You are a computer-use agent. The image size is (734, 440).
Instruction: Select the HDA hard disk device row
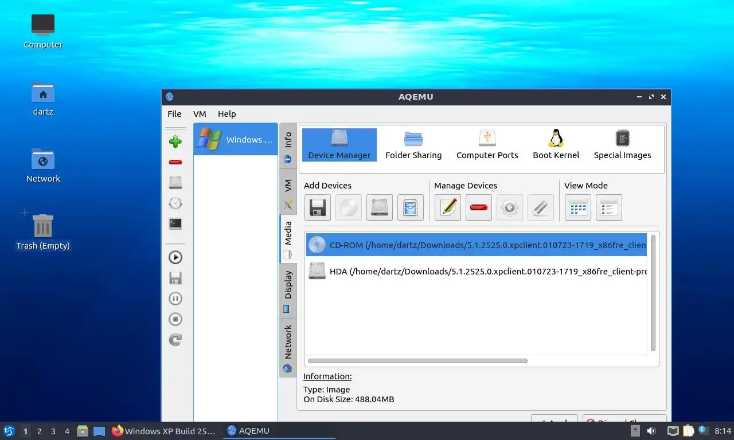pos(477,271)
